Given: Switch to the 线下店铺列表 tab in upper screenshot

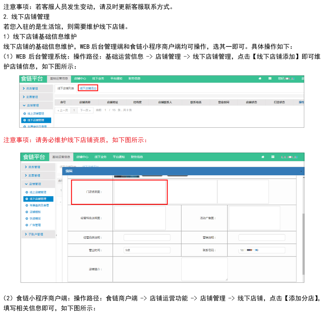Looking at the screenshot, I should pos(66,88).
